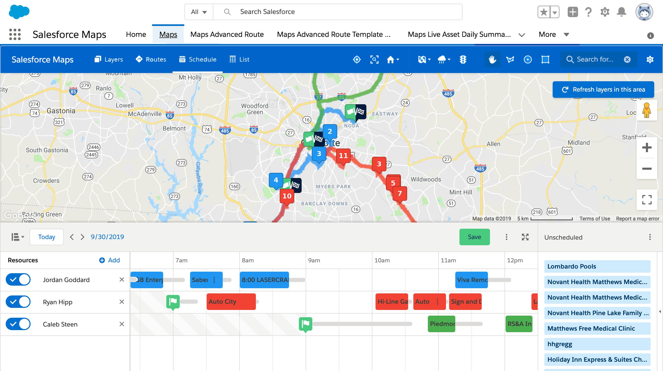Viewport: 663px width, 371px height.
Task: Click the date field 9/30/2019
Action: pyautogui.click(x=106, y=237)
